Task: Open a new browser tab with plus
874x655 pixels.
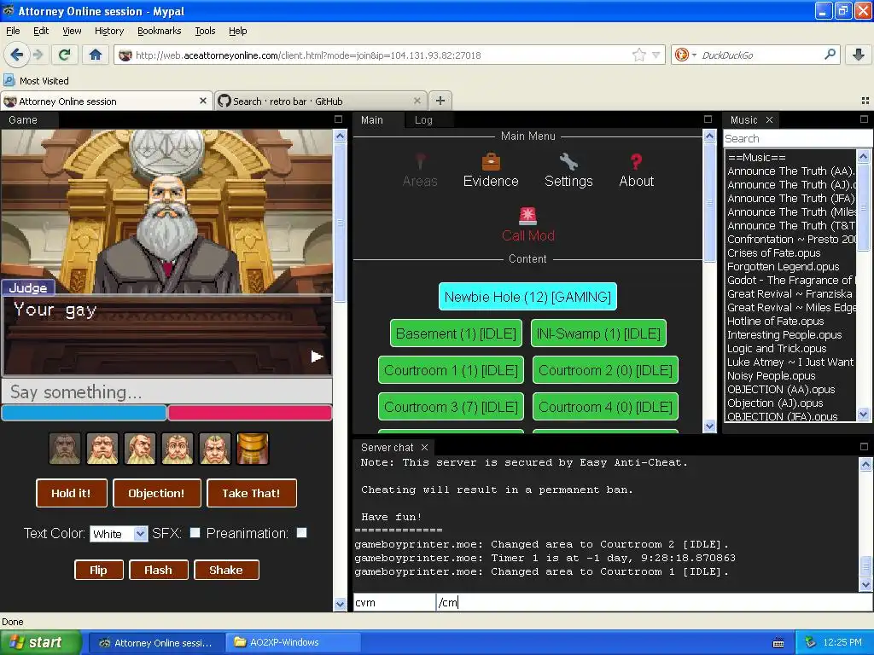Action: 440,101
